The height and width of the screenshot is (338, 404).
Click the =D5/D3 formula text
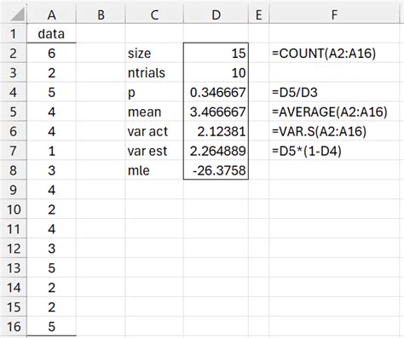click(295, 92)
